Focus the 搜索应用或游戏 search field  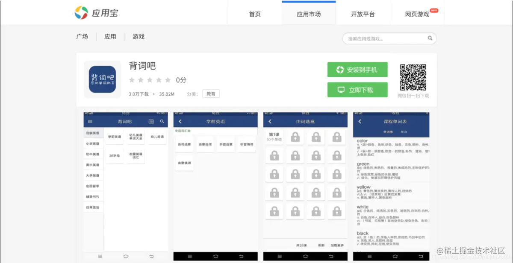click(389, 38)
